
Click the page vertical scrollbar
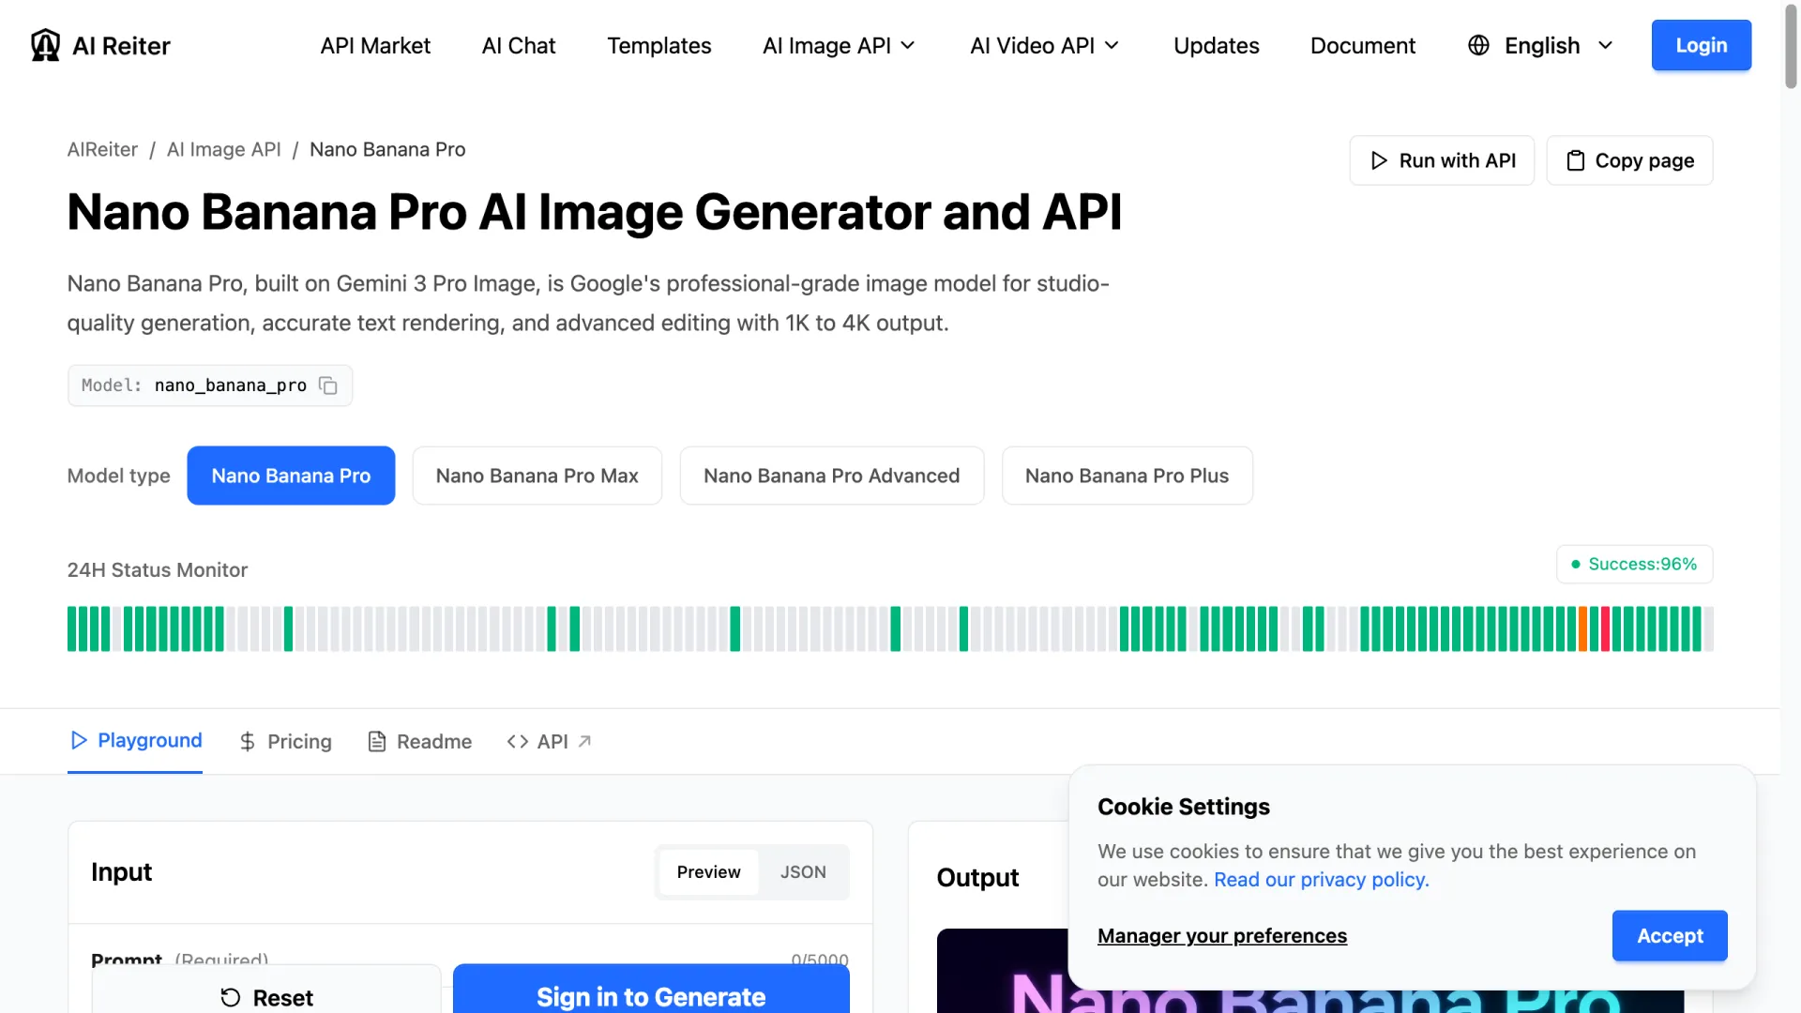coord(1791,47)
